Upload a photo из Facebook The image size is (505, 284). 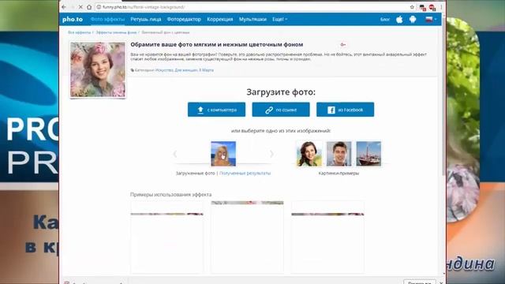346,110
